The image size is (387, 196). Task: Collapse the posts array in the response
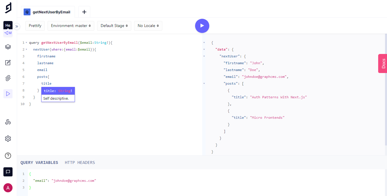204,83
